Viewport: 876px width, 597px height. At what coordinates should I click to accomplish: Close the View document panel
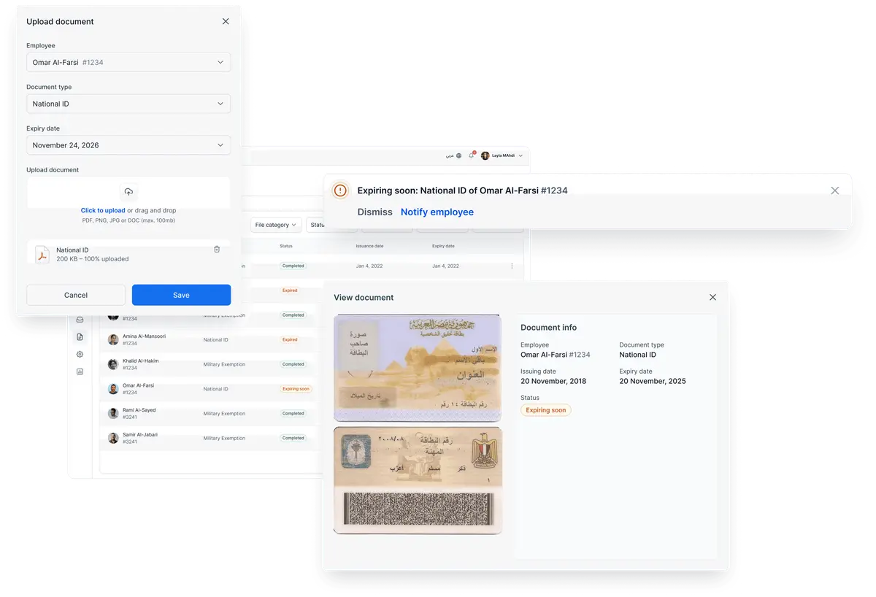(712, 297)
